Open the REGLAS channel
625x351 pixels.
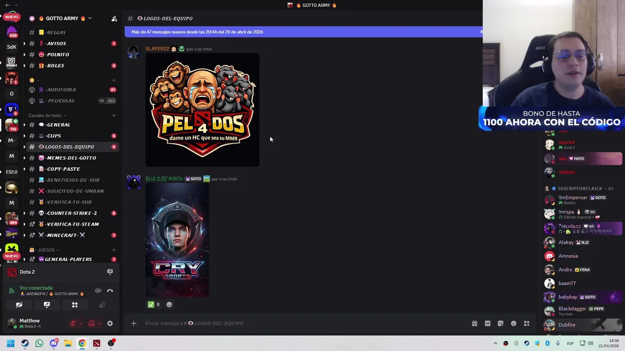[72, 32]
